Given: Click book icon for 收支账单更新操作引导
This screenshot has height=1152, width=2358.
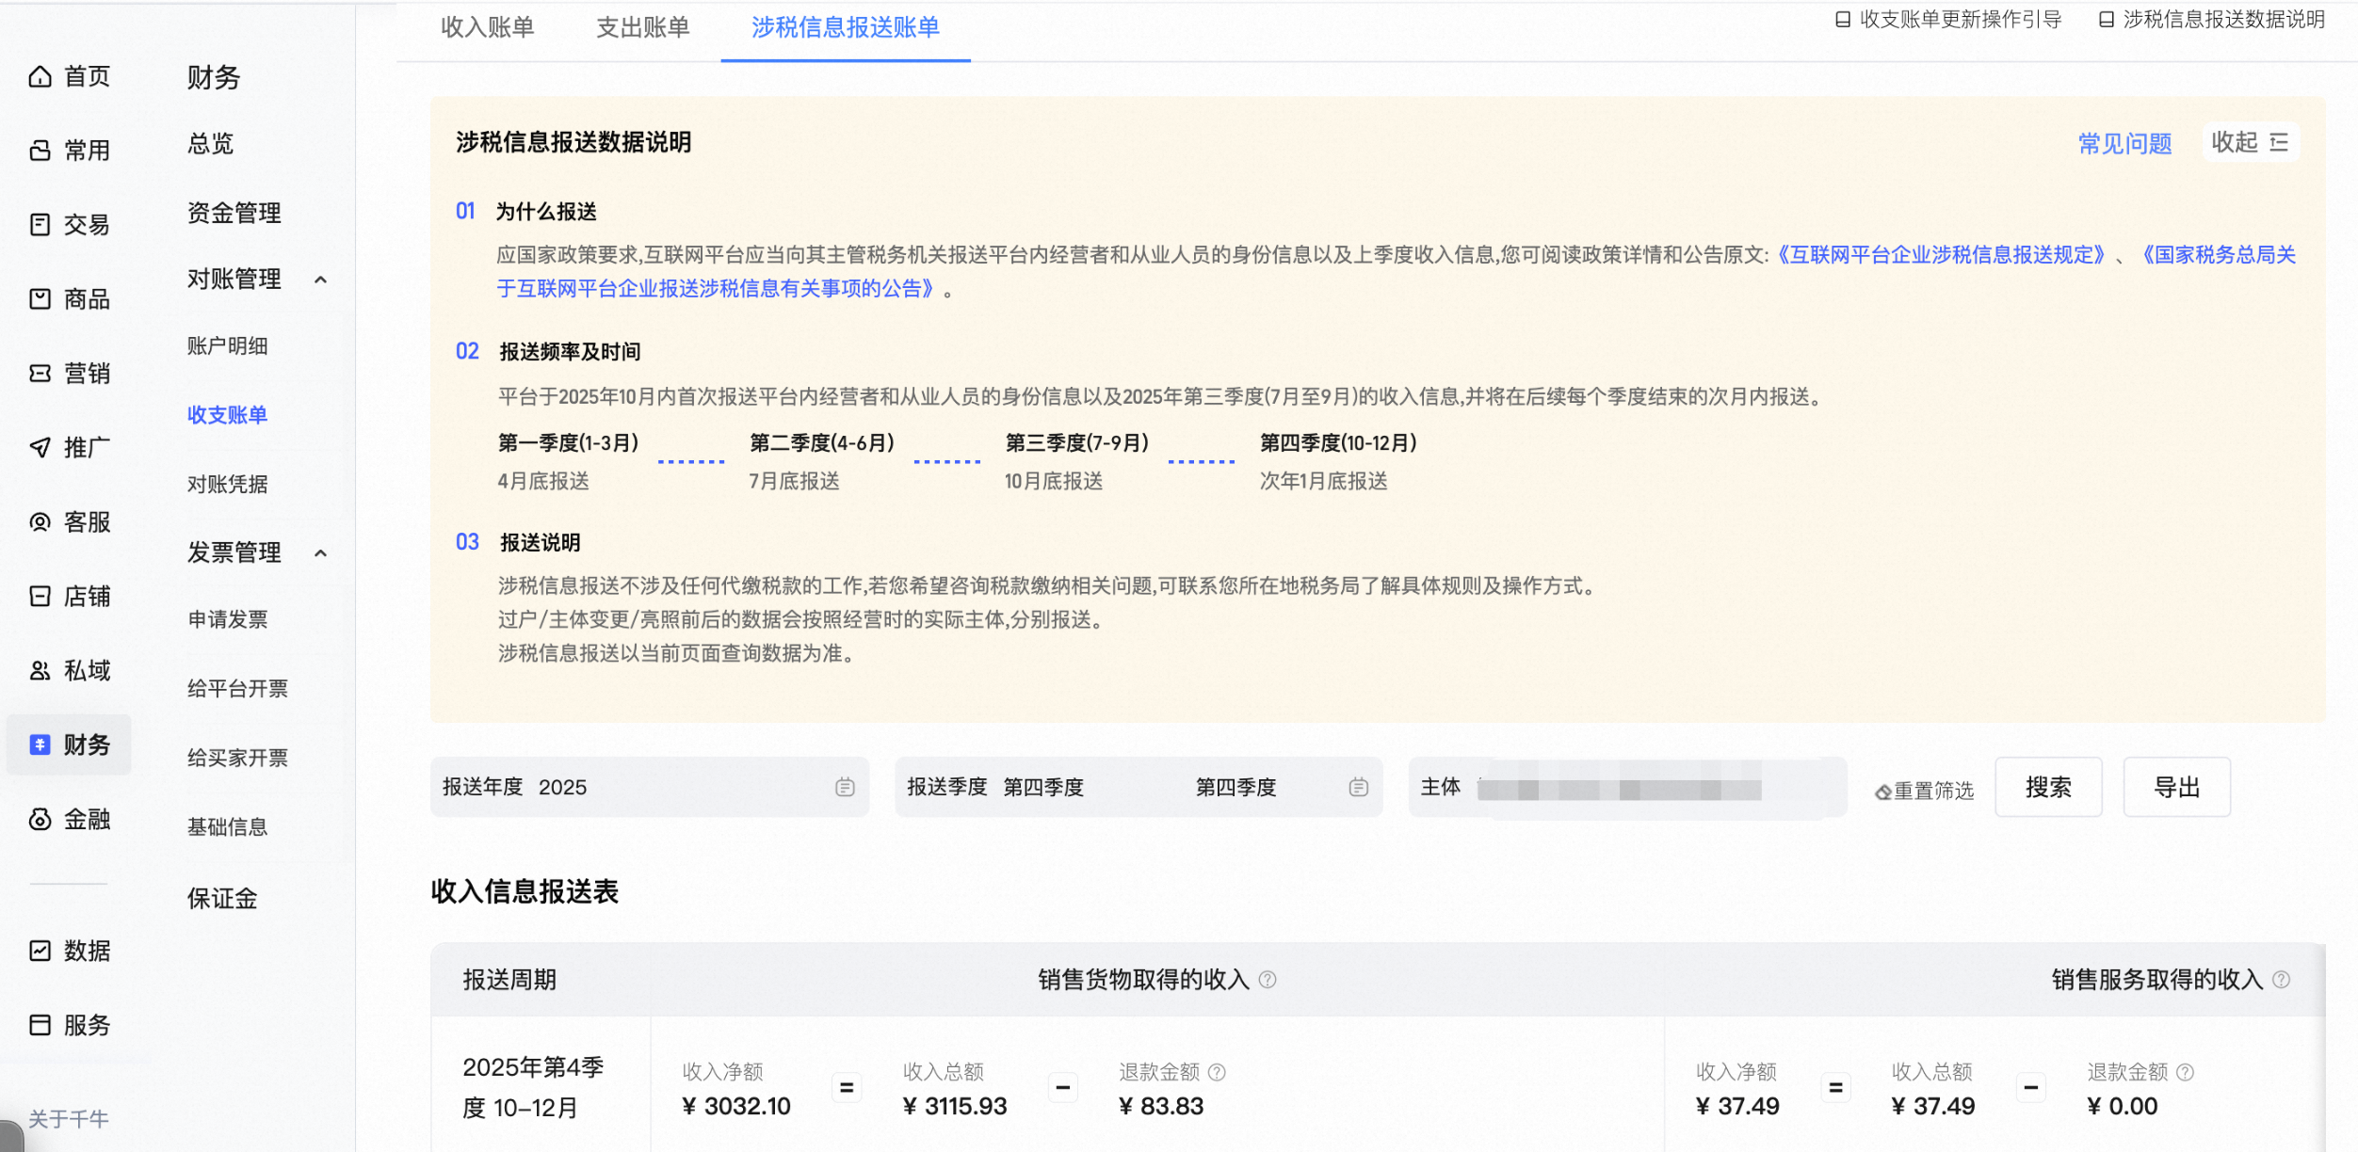Looking at the screenshot, I should tap(1843, 19).
